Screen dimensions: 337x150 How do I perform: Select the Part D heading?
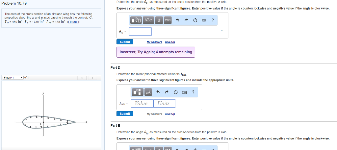[116, 68]
